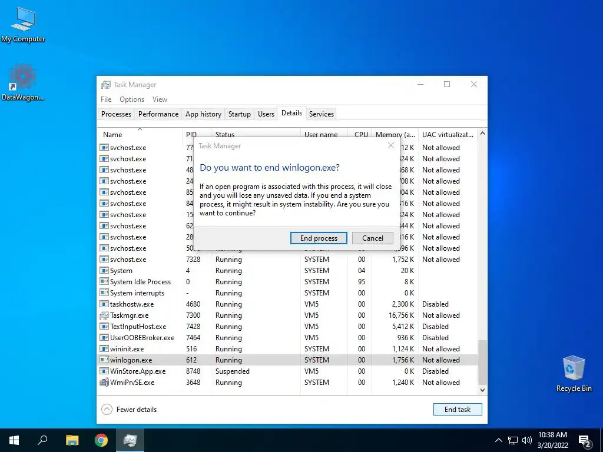Click the System process icon
The image size is (603, 452).
pyautogui.click(x=104, y=271)
